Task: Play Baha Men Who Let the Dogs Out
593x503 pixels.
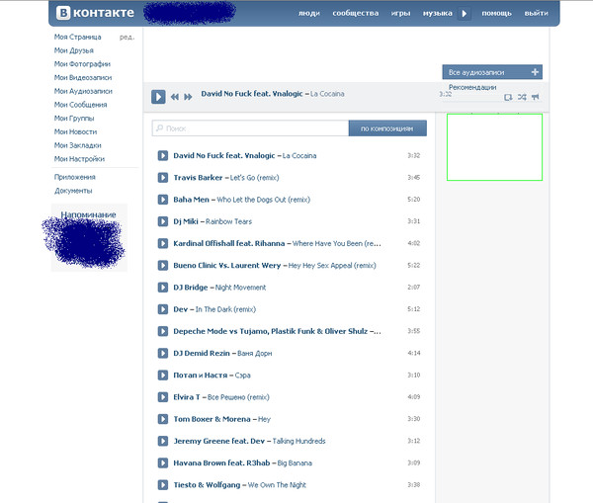Action: 163,200
